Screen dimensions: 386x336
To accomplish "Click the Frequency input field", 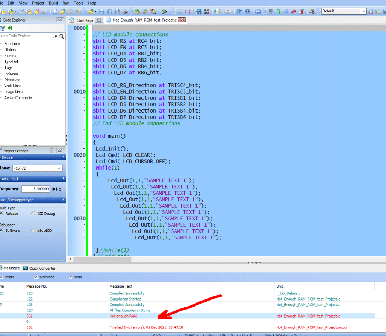I will (36, 189).
